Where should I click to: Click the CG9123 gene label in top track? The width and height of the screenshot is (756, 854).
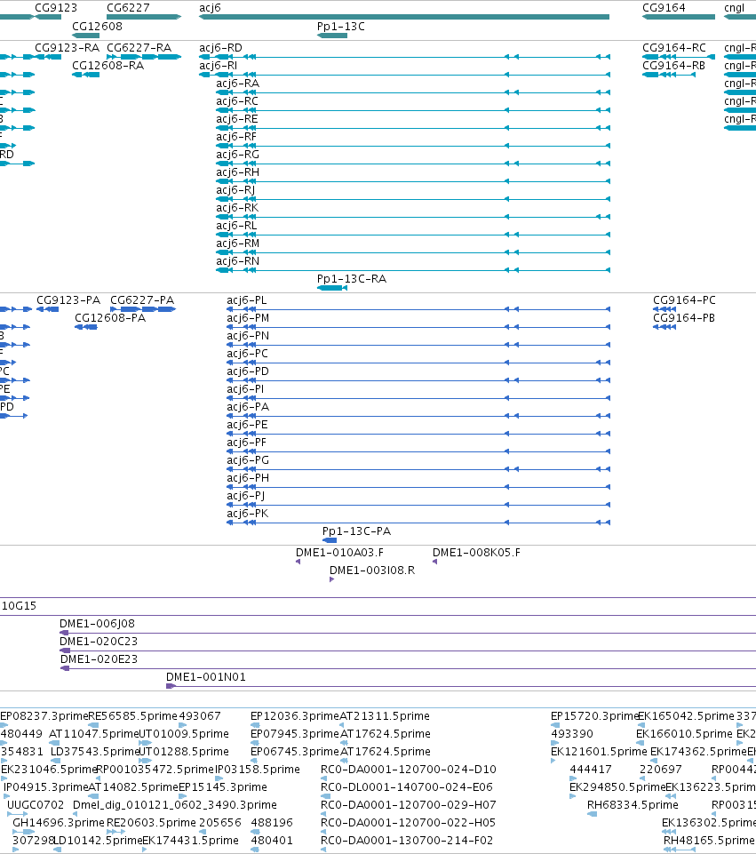55,8
